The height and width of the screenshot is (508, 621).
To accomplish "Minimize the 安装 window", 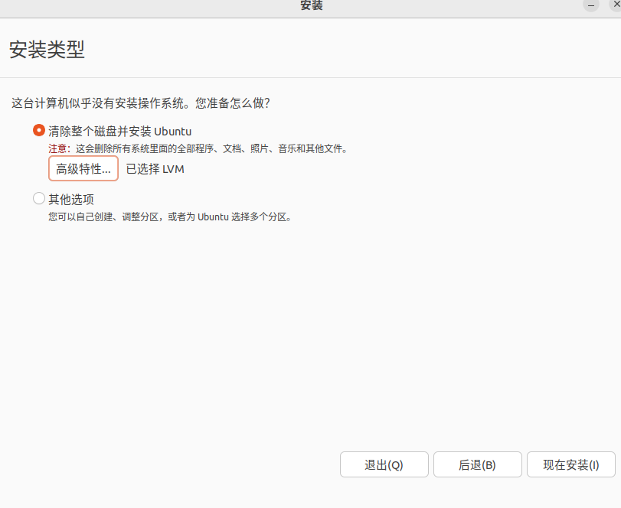I will click(x=591, y=5).
